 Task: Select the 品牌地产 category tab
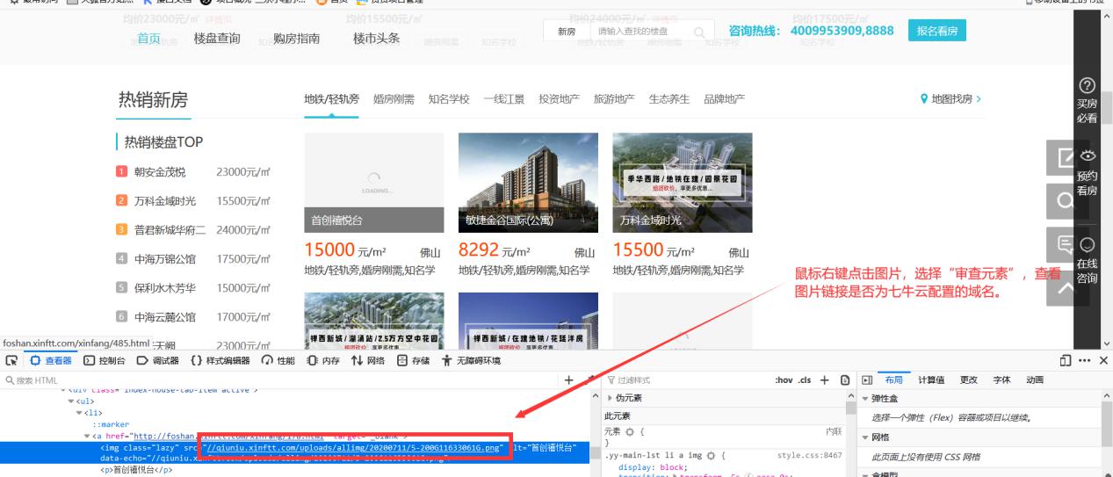click(725, 98)
